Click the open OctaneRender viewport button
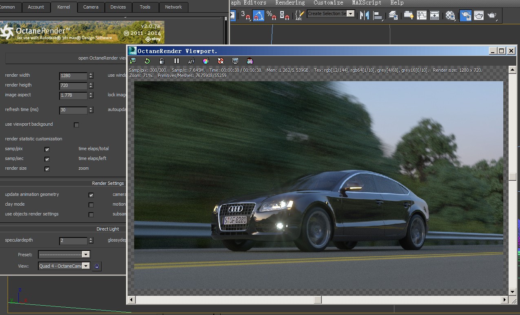The image size is (520, 315). click(66, 58)
